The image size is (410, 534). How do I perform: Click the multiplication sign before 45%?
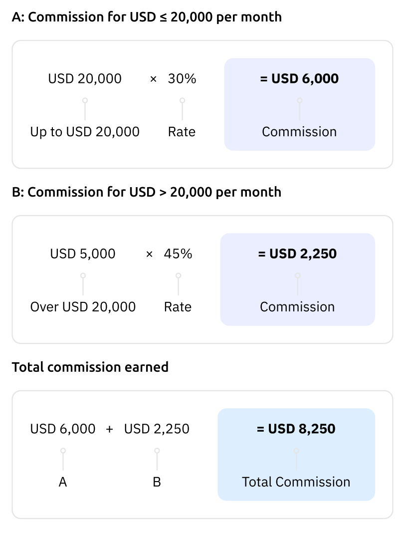149,254
